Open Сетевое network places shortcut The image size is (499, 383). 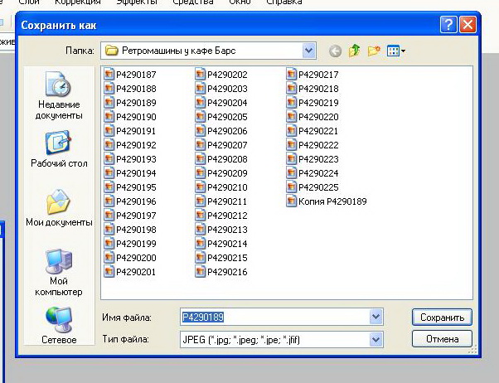tap(58, 325)
